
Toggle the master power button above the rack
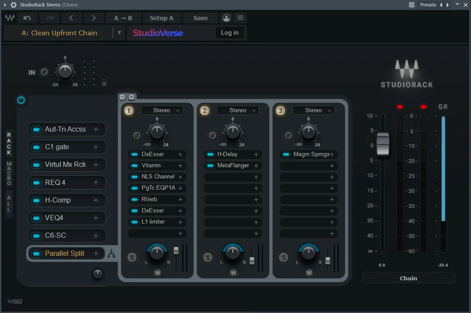21,100
